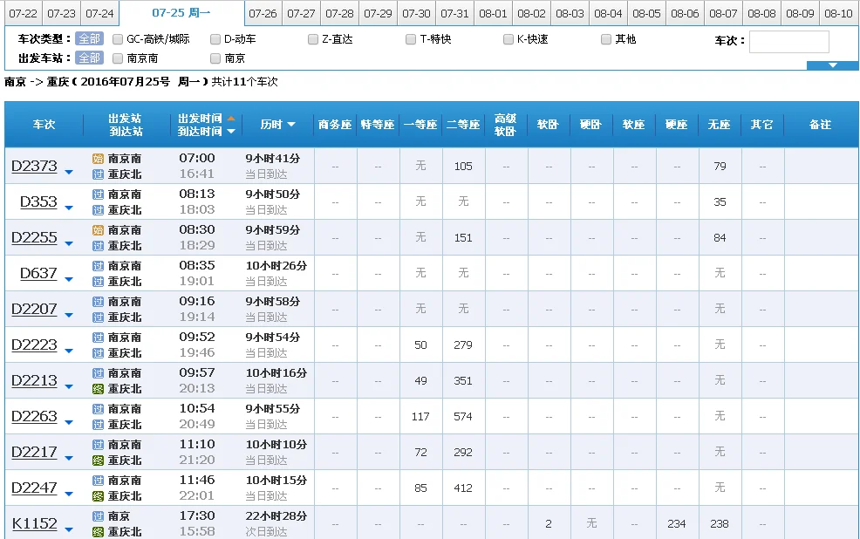860x539 pixels.
Task: Click inside the 车次 input box
Action: tap(788, 41)
